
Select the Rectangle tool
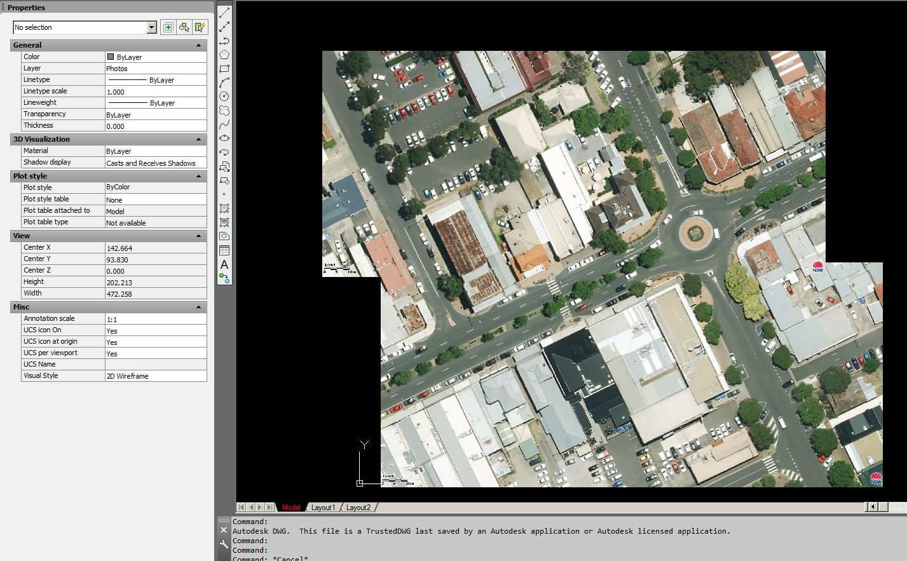click(x=224, y=69)
